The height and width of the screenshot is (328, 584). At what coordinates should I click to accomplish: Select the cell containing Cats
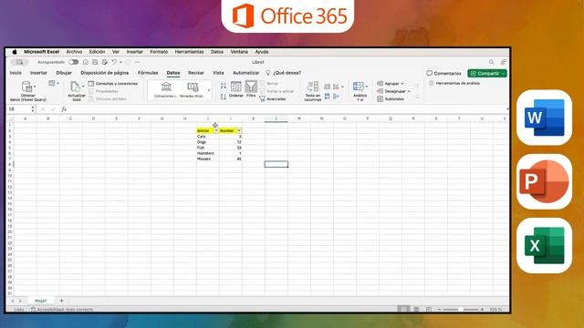coord(208,137)
